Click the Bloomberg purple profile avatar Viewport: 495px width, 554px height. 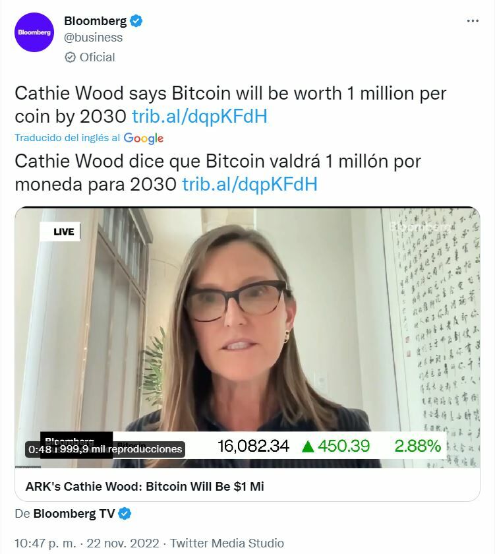point(34,32)
